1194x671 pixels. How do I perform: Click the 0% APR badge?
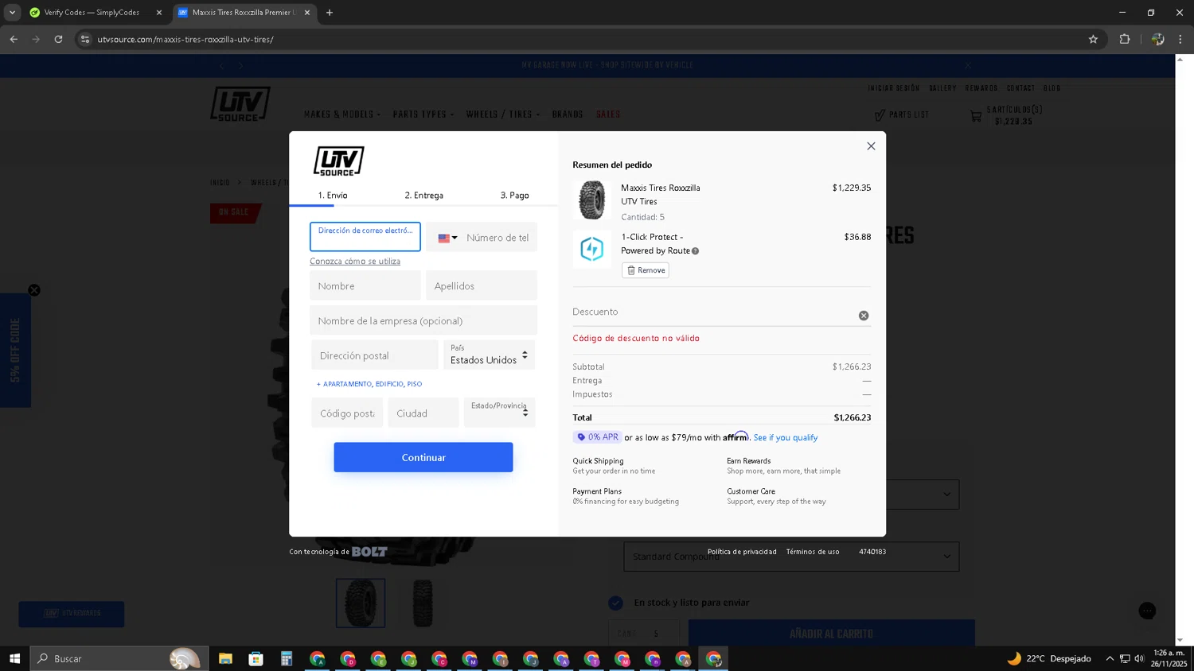point(597,437)
